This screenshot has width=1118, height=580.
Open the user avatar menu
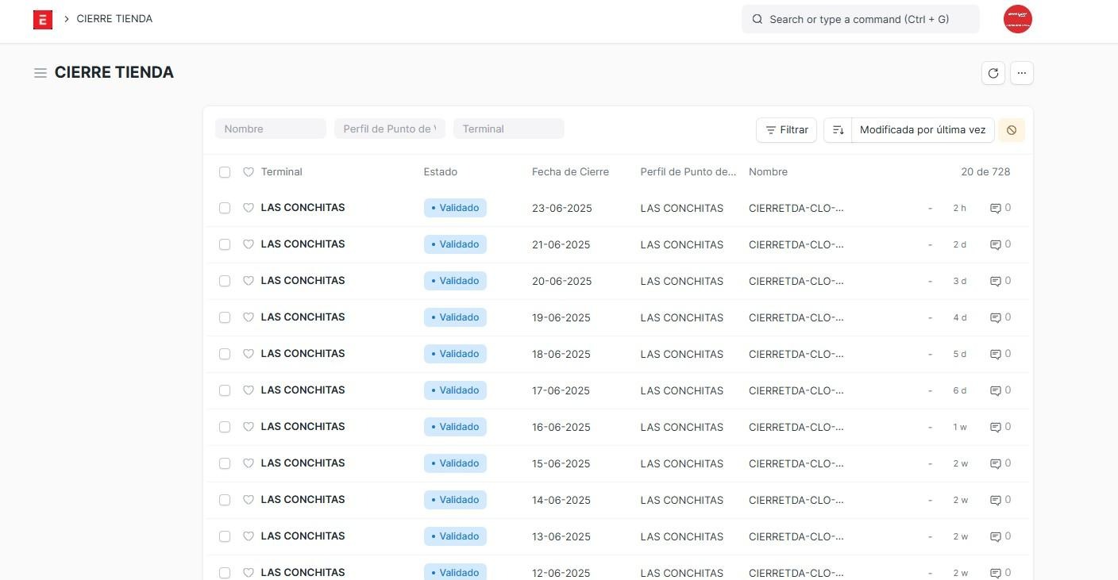[1017, 19]
